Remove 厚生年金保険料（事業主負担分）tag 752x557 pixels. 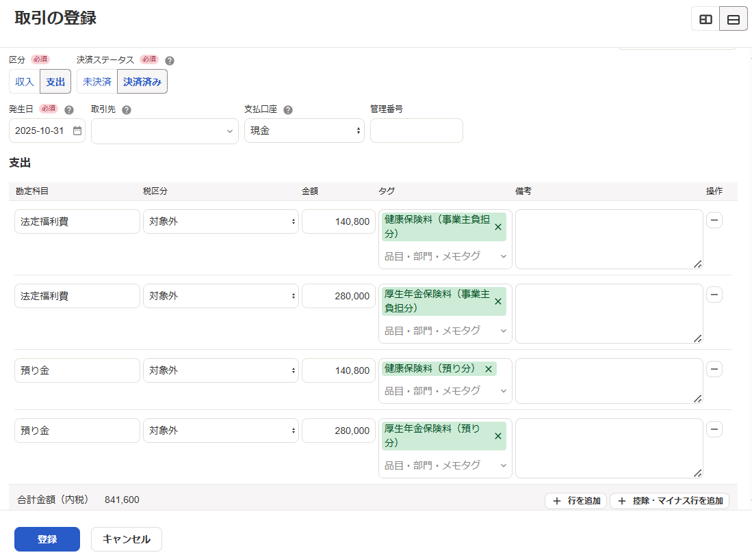tap(498, 301)
